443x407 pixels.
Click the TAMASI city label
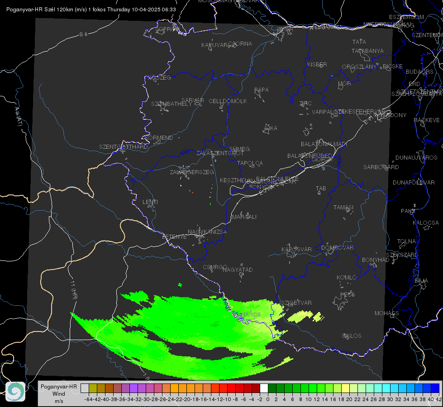tap(343, 208)
